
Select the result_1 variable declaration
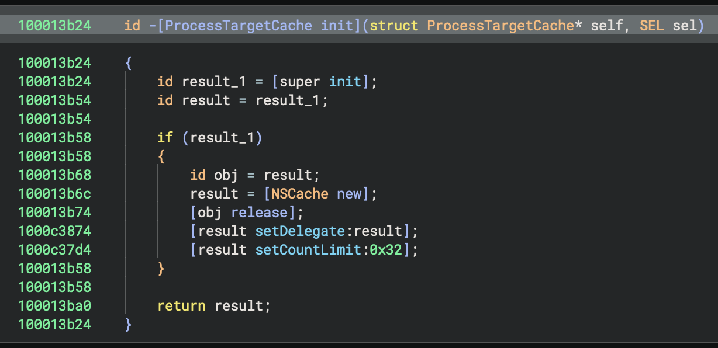[206, 82]
